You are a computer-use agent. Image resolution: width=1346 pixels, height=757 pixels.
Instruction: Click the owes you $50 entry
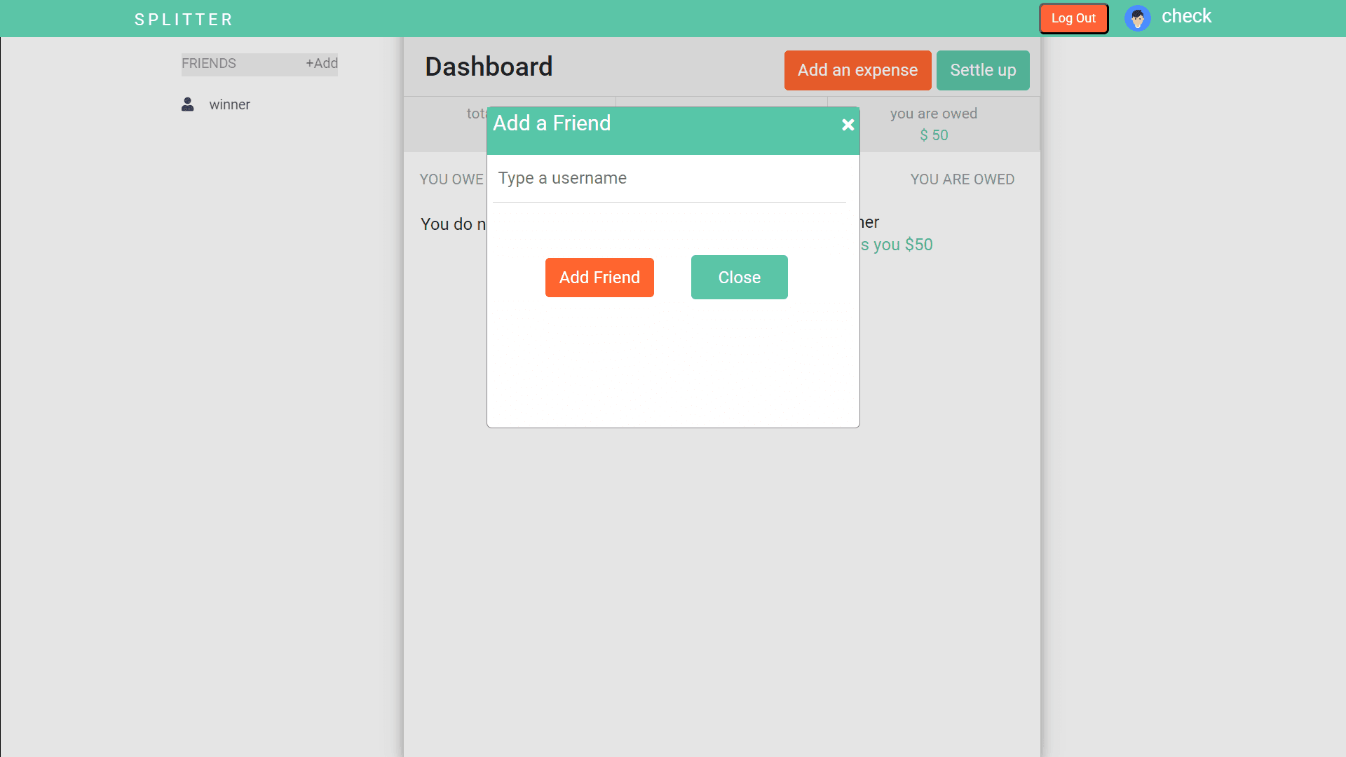[x=897, y=245]
